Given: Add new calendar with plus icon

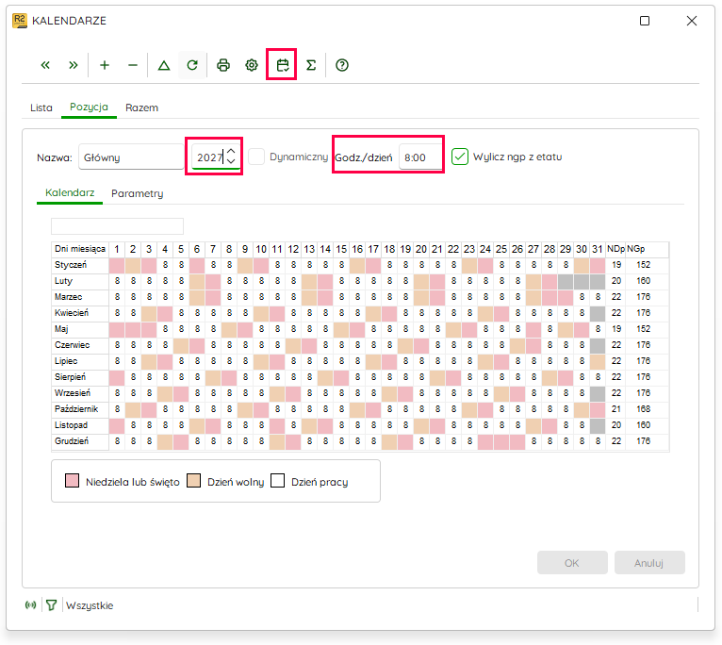Looking at the screenshot, I should click(105, 65).
